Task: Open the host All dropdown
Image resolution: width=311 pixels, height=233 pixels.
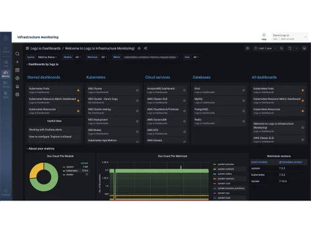Action: pyautogui.click(x=196, y=57)
